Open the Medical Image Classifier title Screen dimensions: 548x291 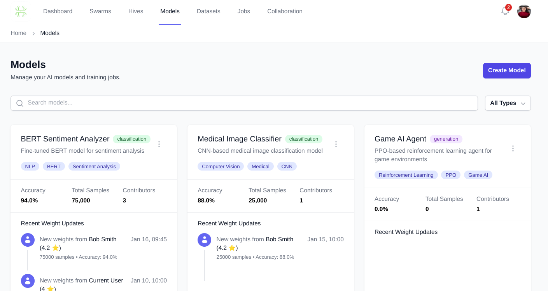[x=239, y=139]
